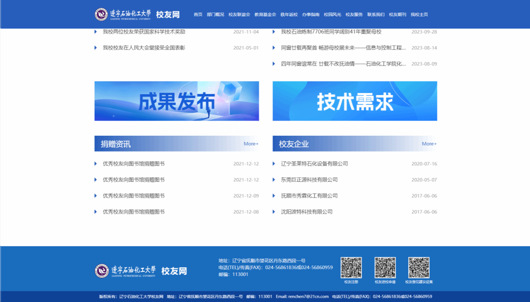
Task: Click arrow bullet beside 我校校友在人民大会堂接受全国表彰
Action: 96,48
